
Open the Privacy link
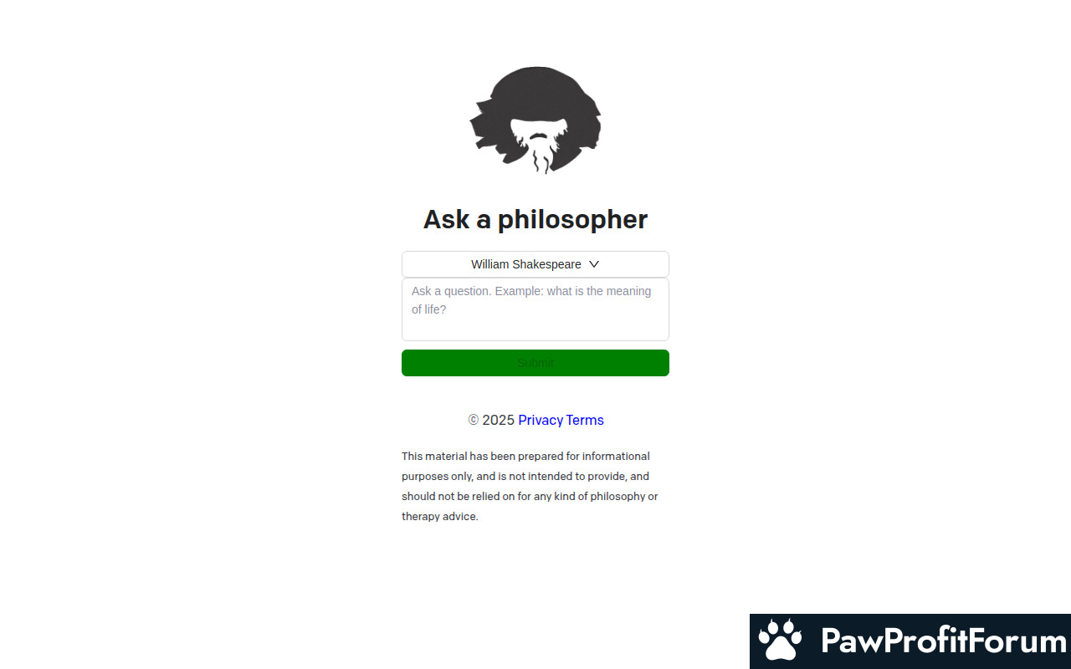[541, 420]
